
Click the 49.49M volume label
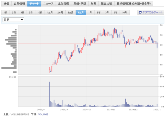pos(13,77)
